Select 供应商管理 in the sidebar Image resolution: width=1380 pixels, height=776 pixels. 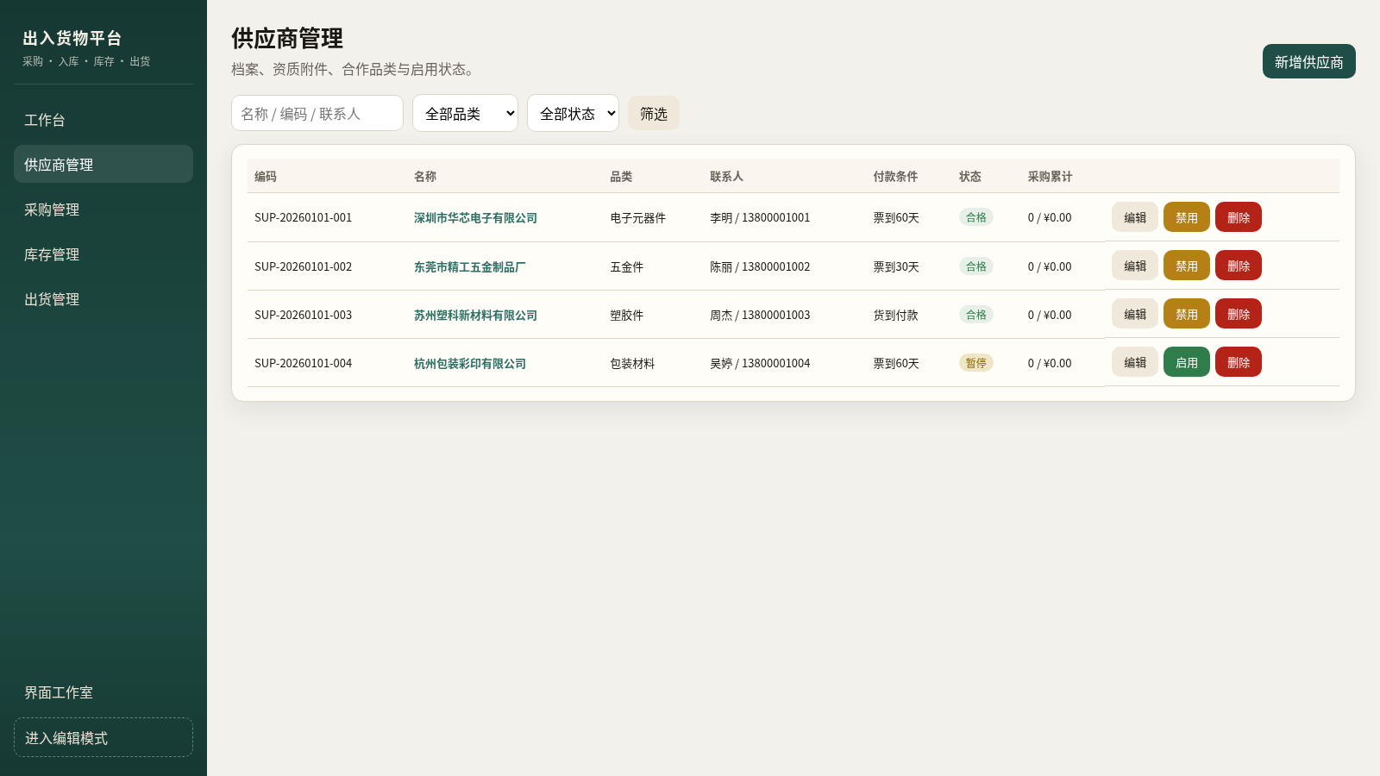(103, 164)
